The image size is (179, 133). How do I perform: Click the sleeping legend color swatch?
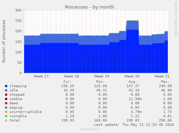[6, 86]
